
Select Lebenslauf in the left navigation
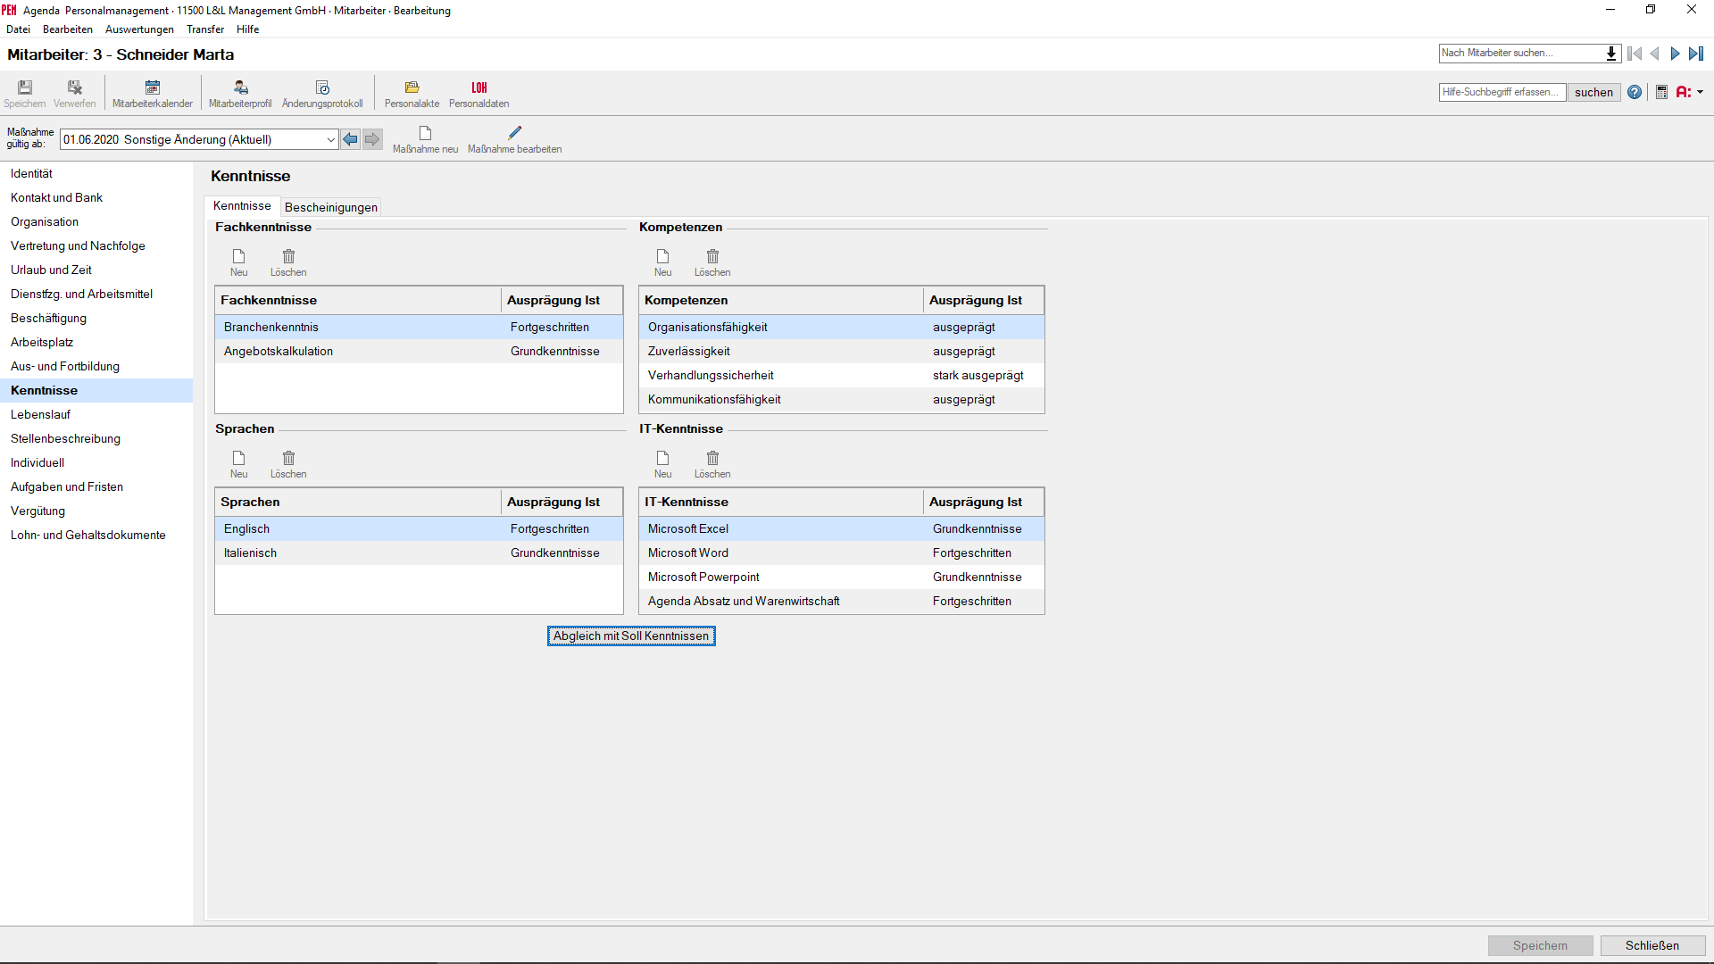pyautogui.click(x=40, y=414)
